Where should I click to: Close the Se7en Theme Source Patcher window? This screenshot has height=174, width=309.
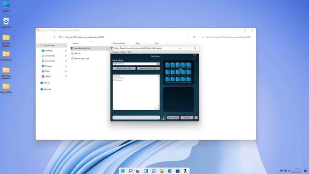pyautogui.click(x=195, y=48)
